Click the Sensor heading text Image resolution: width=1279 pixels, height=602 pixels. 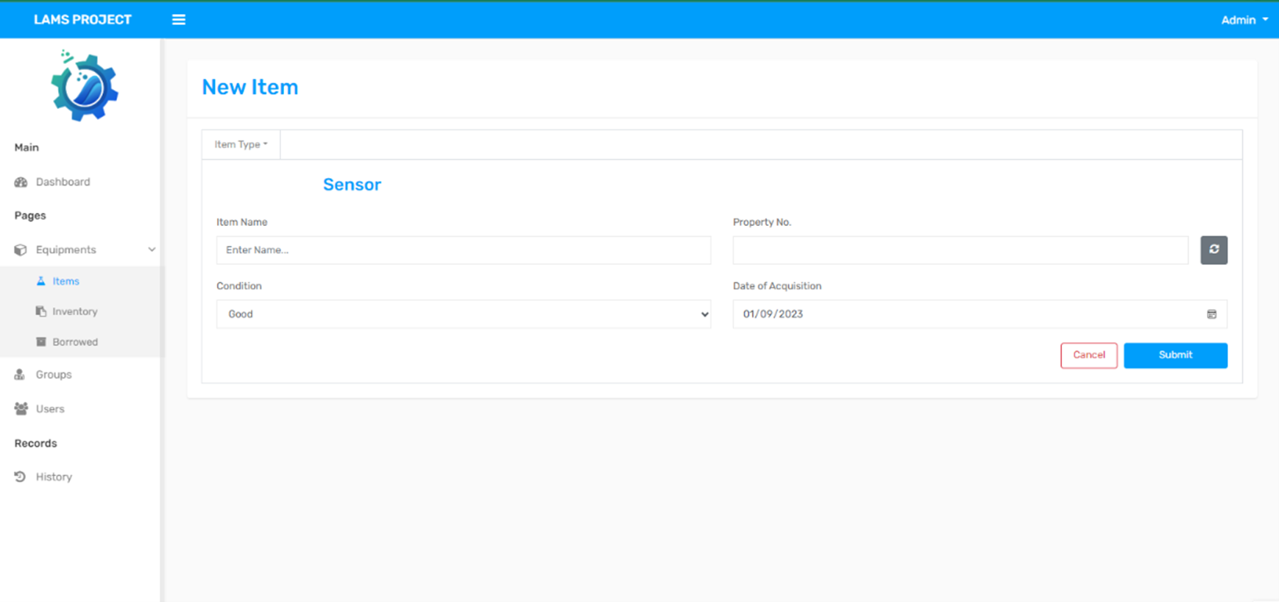352,185
